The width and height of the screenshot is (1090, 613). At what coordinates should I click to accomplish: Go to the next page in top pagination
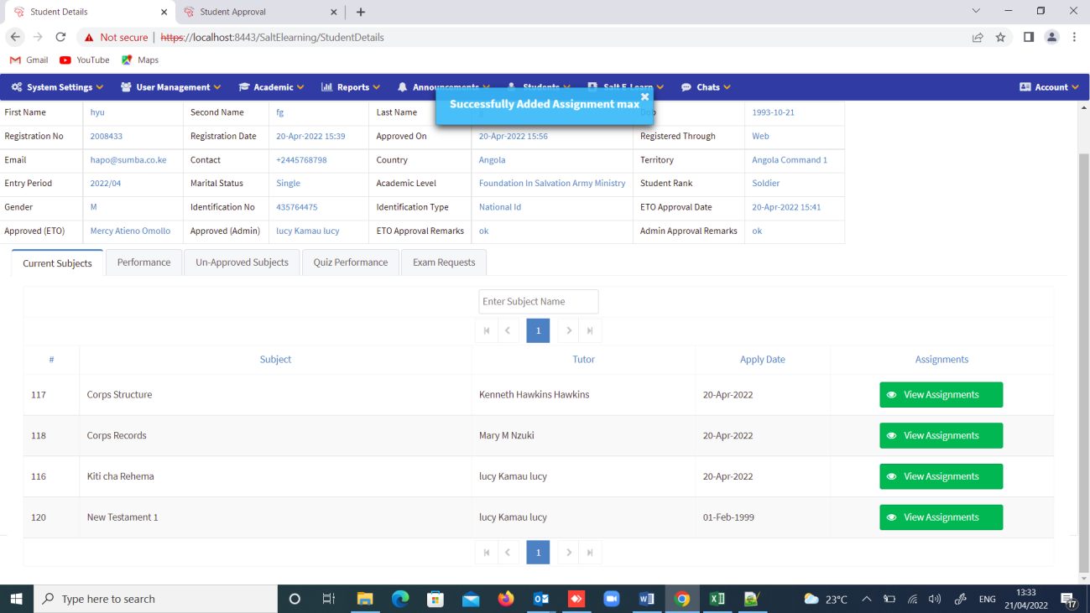tap(569, 330)
